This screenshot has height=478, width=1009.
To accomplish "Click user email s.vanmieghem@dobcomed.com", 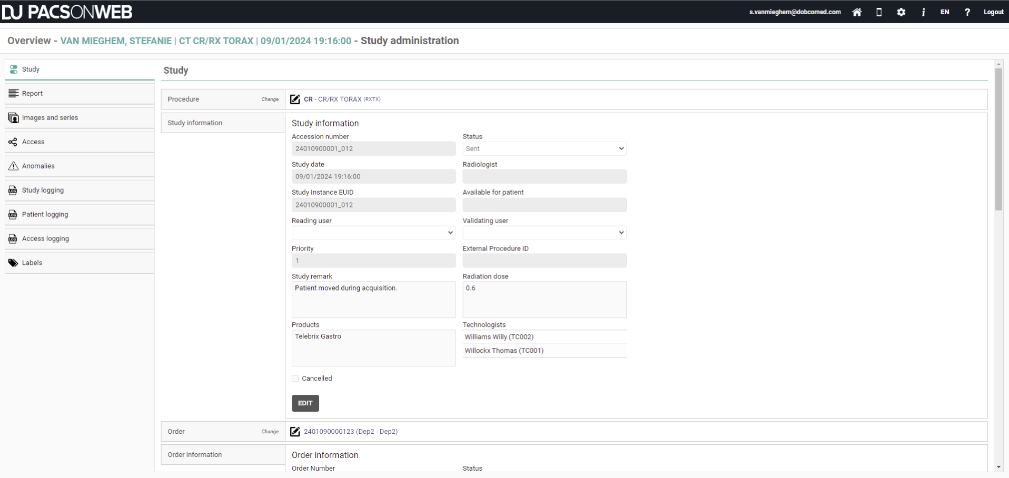I will [795, 12].
